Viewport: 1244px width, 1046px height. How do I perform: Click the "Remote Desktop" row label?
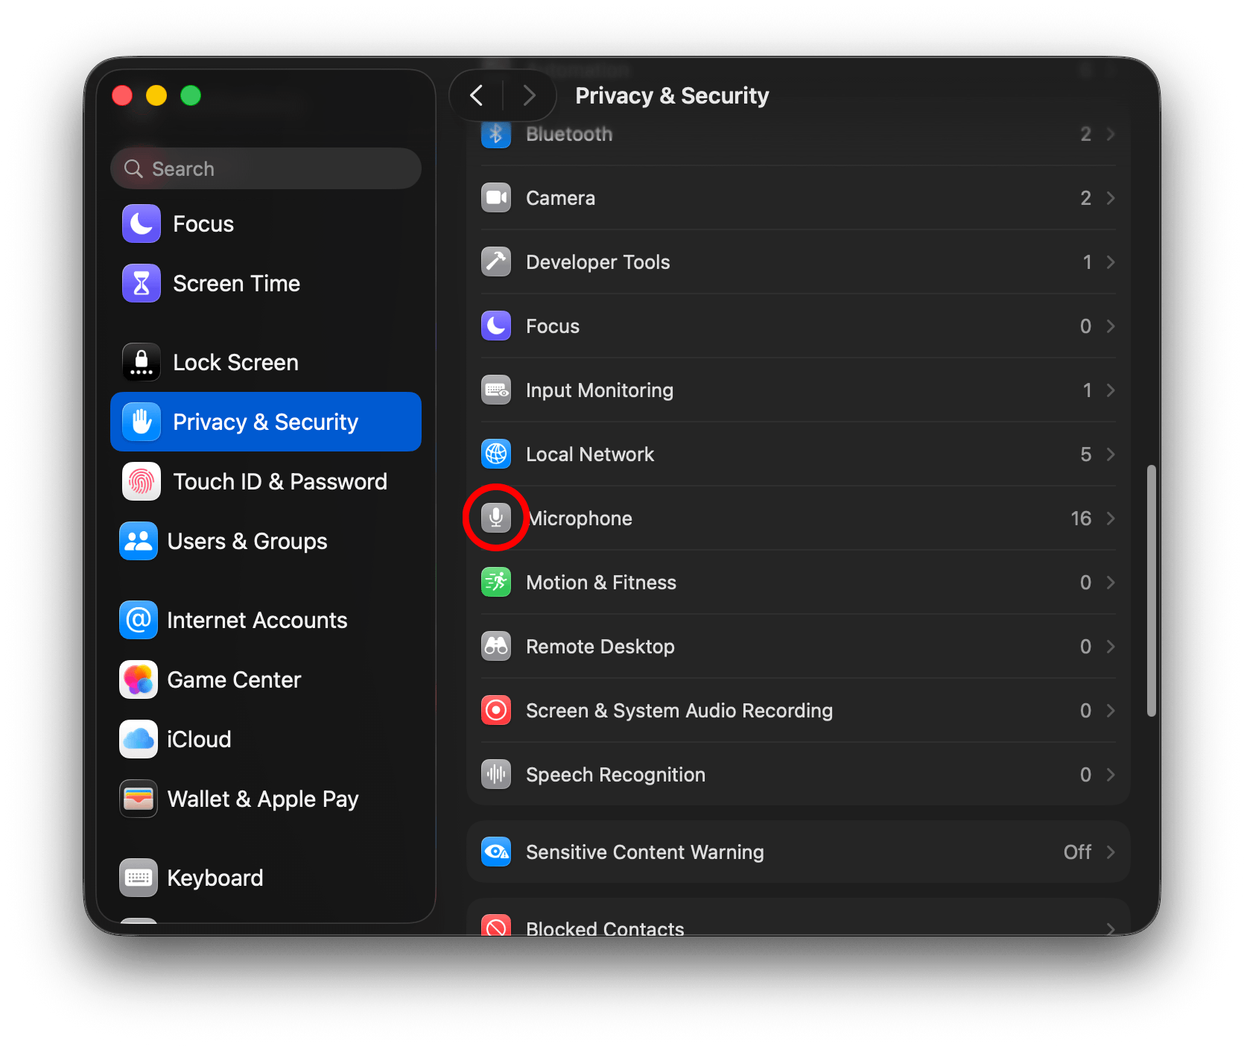[x=600, y=647]
